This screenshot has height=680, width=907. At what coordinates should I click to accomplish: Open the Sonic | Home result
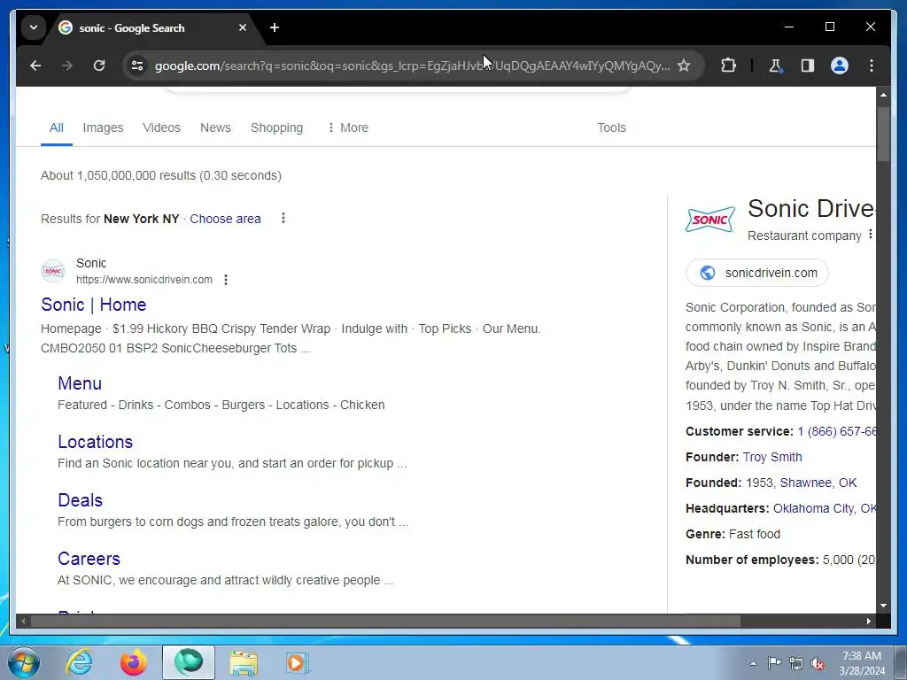tap(94, 305)
